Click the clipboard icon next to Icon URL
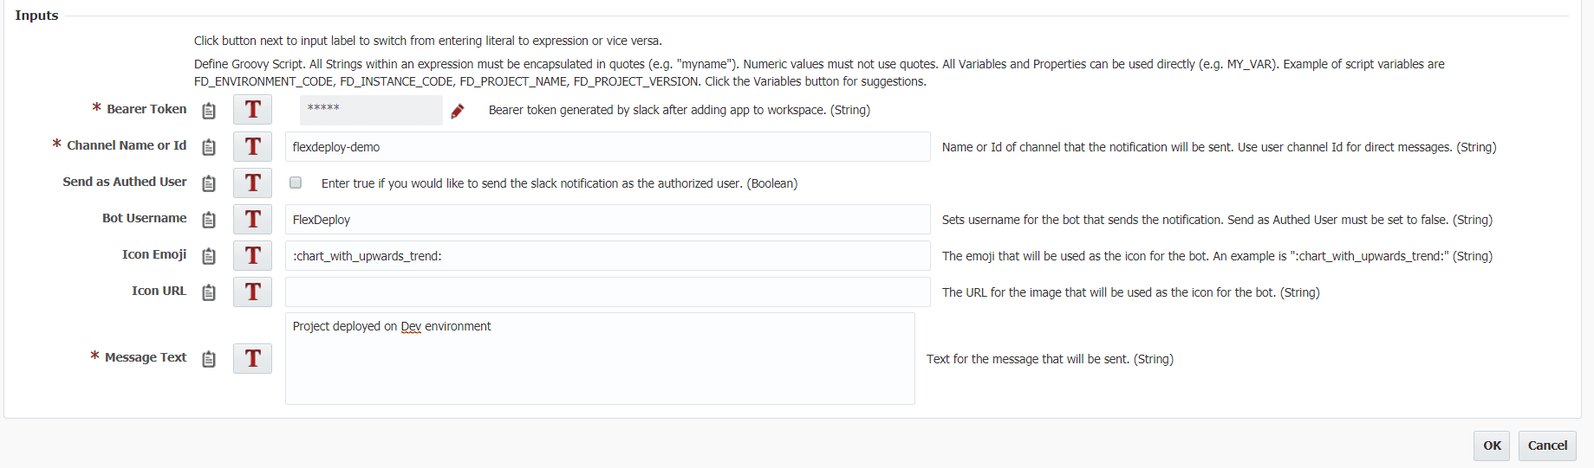Image resolution: width=1594 pixels, height=468 pixels. point(209,292)
